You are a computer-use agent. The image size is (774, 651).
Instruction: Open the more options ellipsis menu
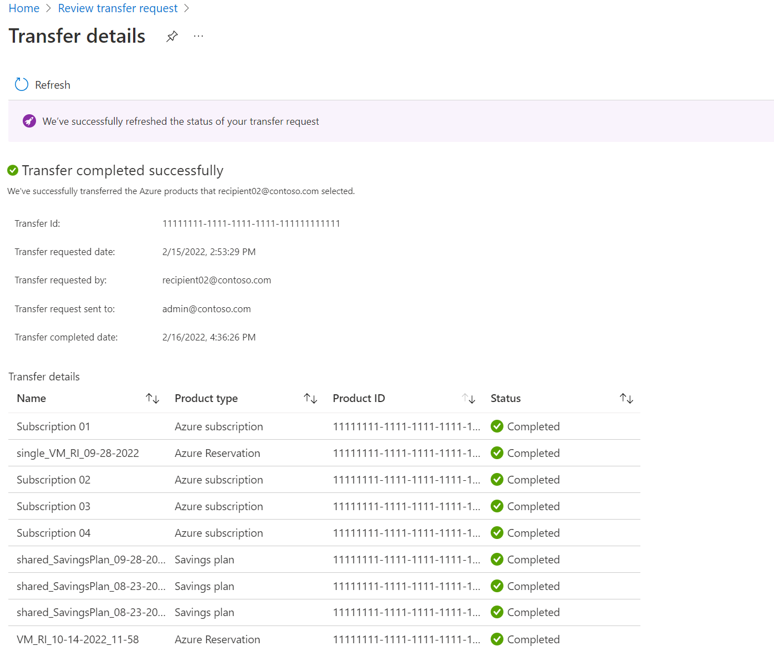[x=198, y=37]
